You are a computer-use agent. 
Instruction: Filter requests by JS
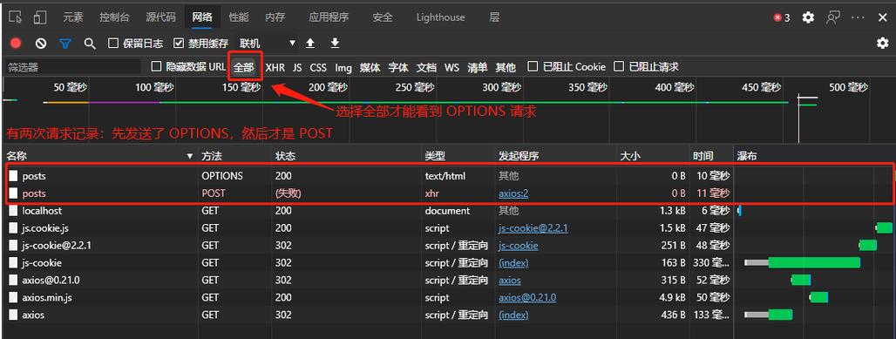297,67
